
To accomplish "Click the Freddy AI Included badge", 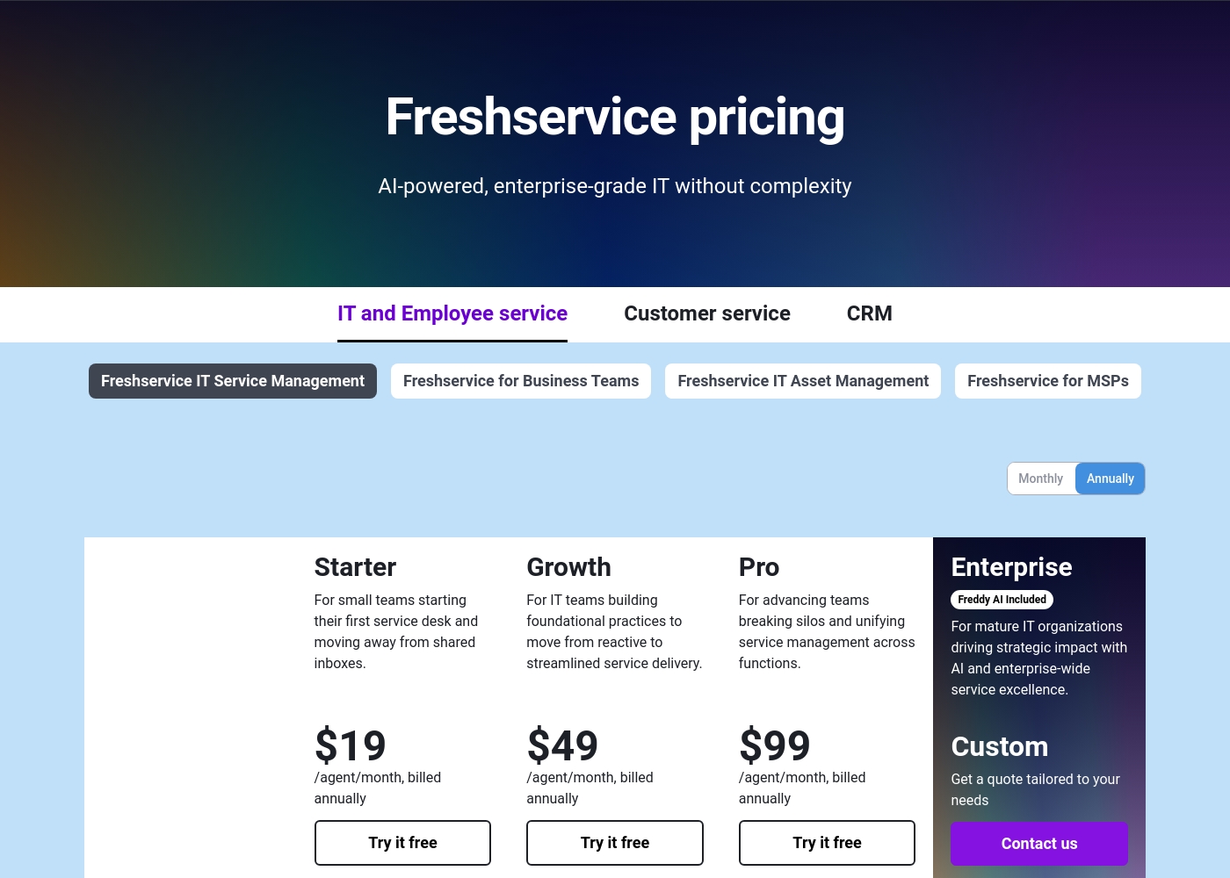I will click(1002, 600).
